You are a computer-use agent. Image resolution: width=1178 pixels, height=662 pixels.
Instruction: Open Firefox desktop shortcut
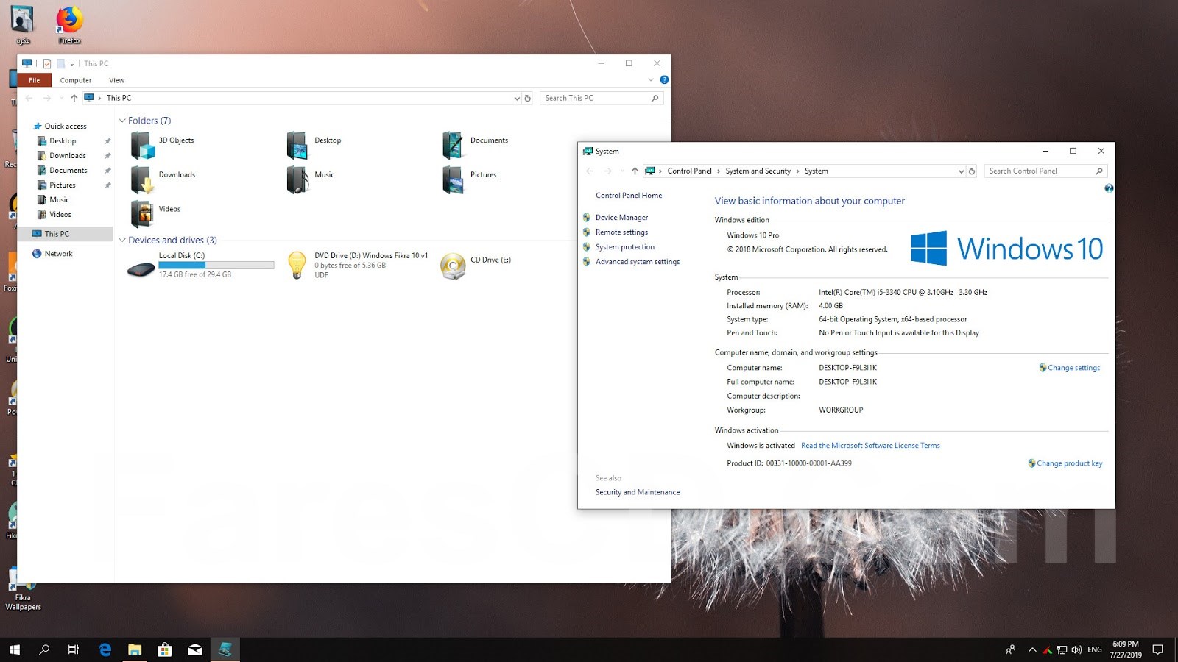tap(69, 25)
